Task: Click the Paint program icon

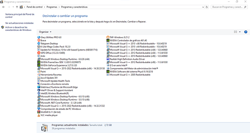Action: click(38, 71)
